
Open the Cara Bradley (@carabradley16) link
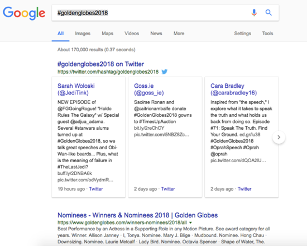coord(233,89)
